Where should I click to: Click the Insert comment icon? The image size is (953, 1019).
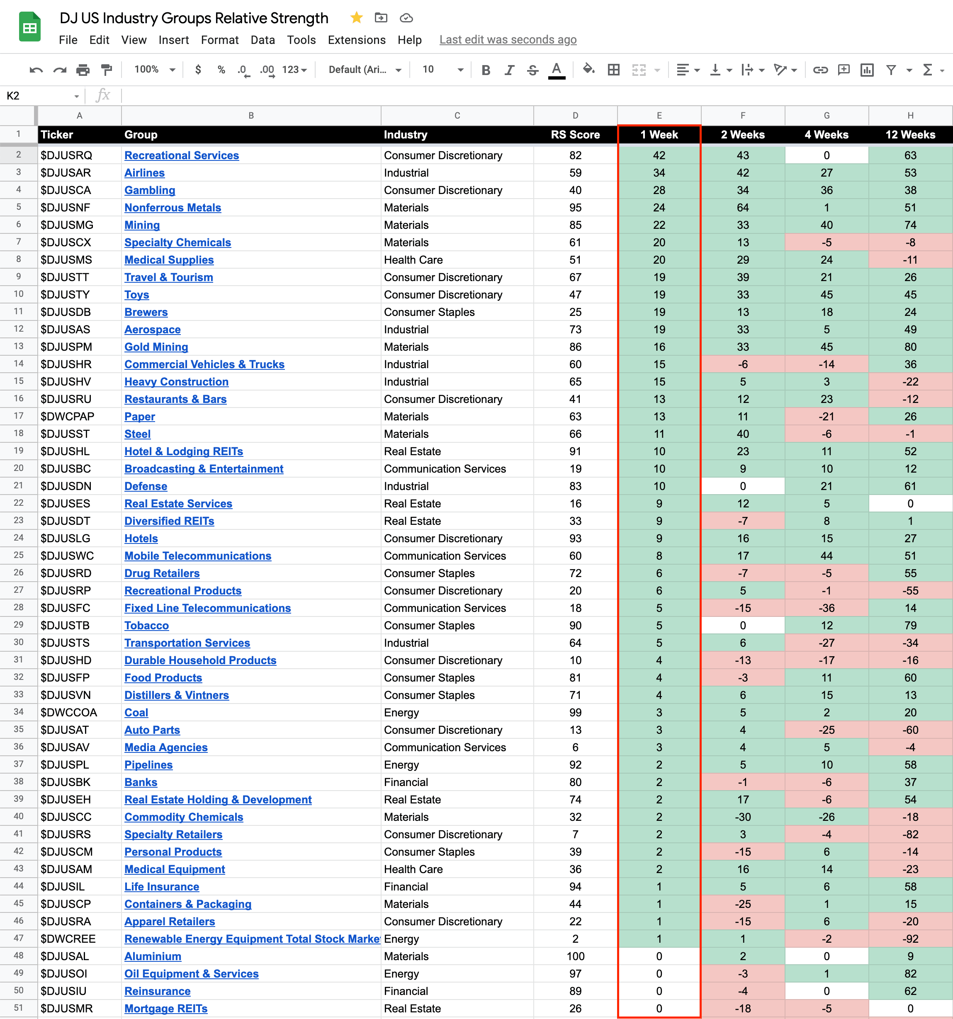point(843,70)
